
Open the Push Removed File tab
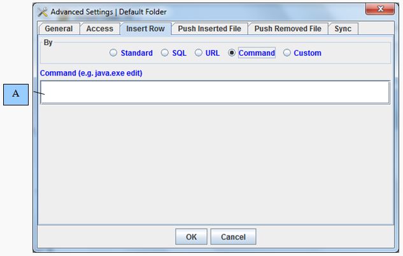288,29
